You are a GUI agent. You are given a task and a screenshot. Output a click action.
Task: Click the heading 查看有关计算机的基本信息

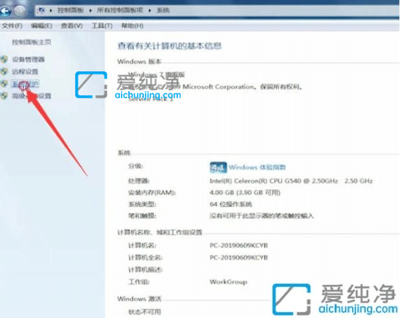click(x=170, y=46)
